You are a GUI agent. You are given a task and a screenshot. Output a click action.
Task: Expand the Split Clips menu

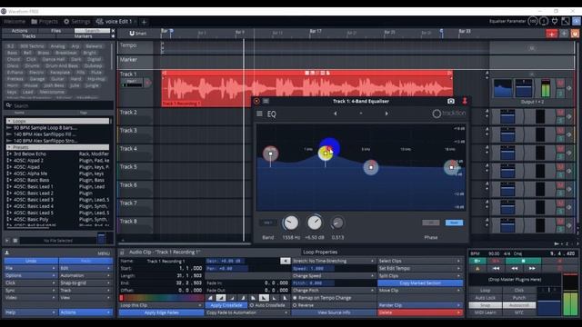coord(420,276)
